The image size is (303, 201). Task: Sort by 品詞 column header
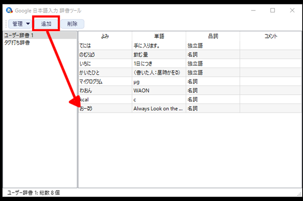(213, 36)
